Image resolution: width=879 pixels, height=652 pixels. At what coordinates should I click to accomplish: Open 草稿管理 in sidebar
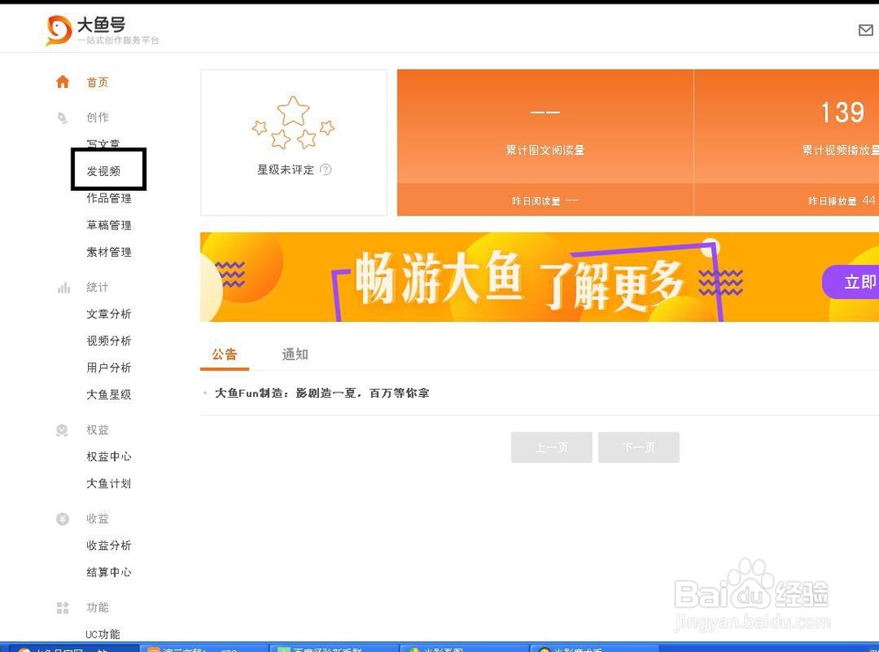[x=109, y=225]
